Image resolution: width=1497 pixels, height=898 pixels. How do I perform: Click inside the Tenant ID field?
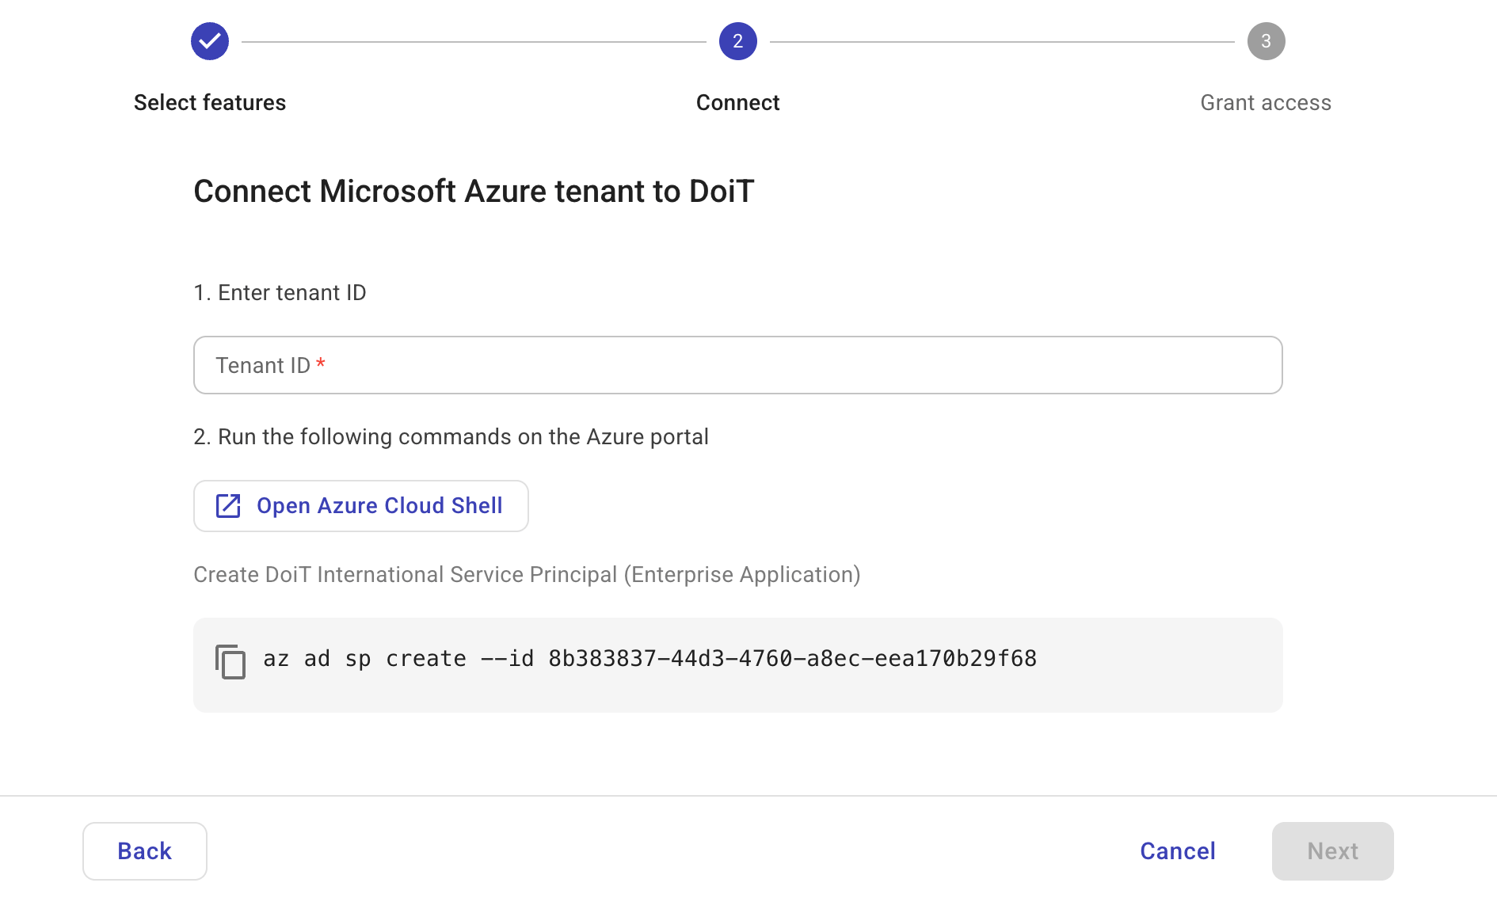pyautogui.click(x=737, y=364)
